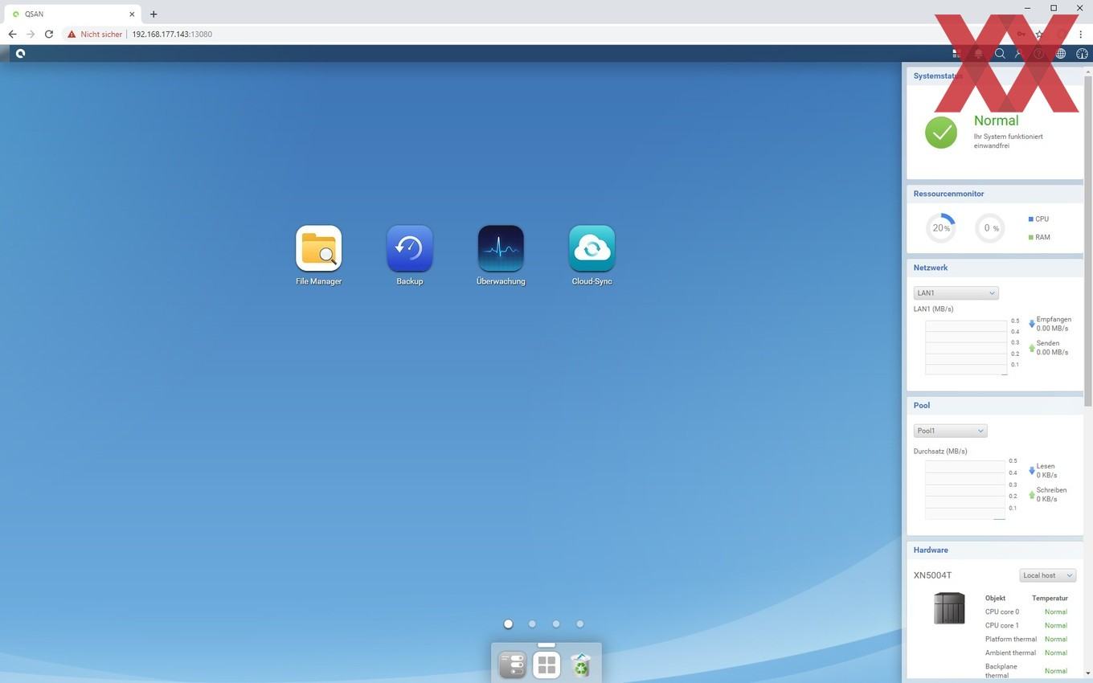The image size is (1093, 683).
Task: Switch to the second desktop page dot
Action: pyautogui.click(x=532, y=624)
